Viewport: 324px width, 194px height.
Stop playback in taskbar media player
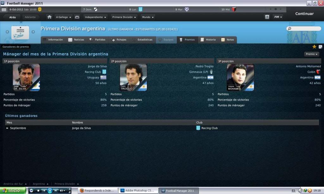(38, 191)
